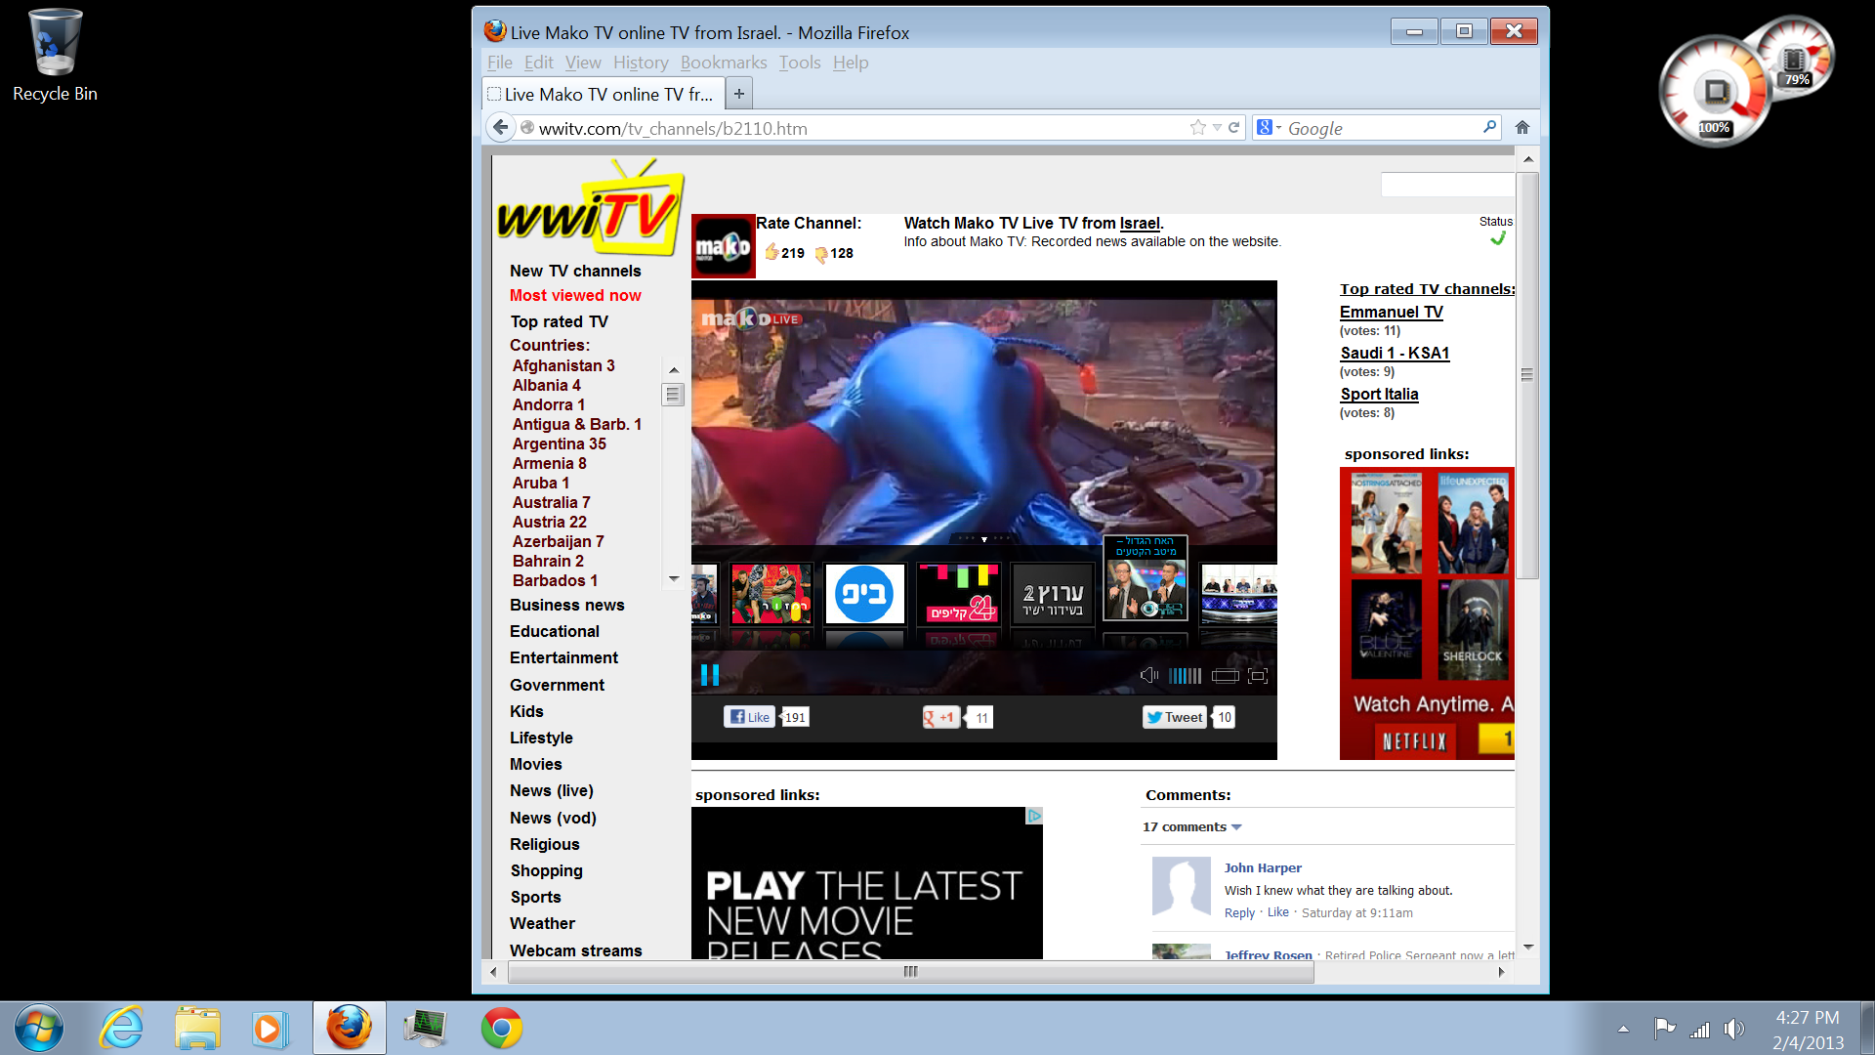Image resolution: width=1875 pixels, height=1055 pixels.
Task: Switch the player to wide-screen mode
Action: tap(1226, 676)
